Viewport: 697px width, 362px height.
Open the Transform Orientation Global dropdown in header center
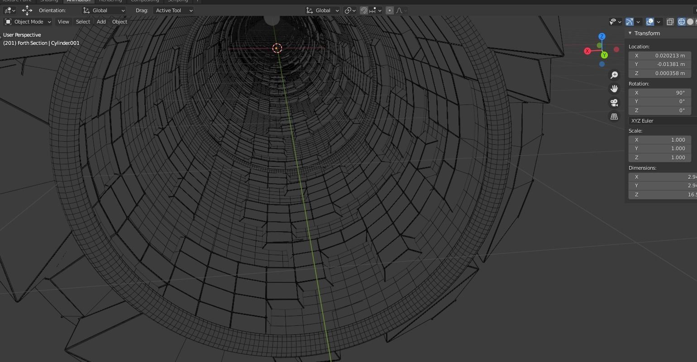tap(323, 10)
